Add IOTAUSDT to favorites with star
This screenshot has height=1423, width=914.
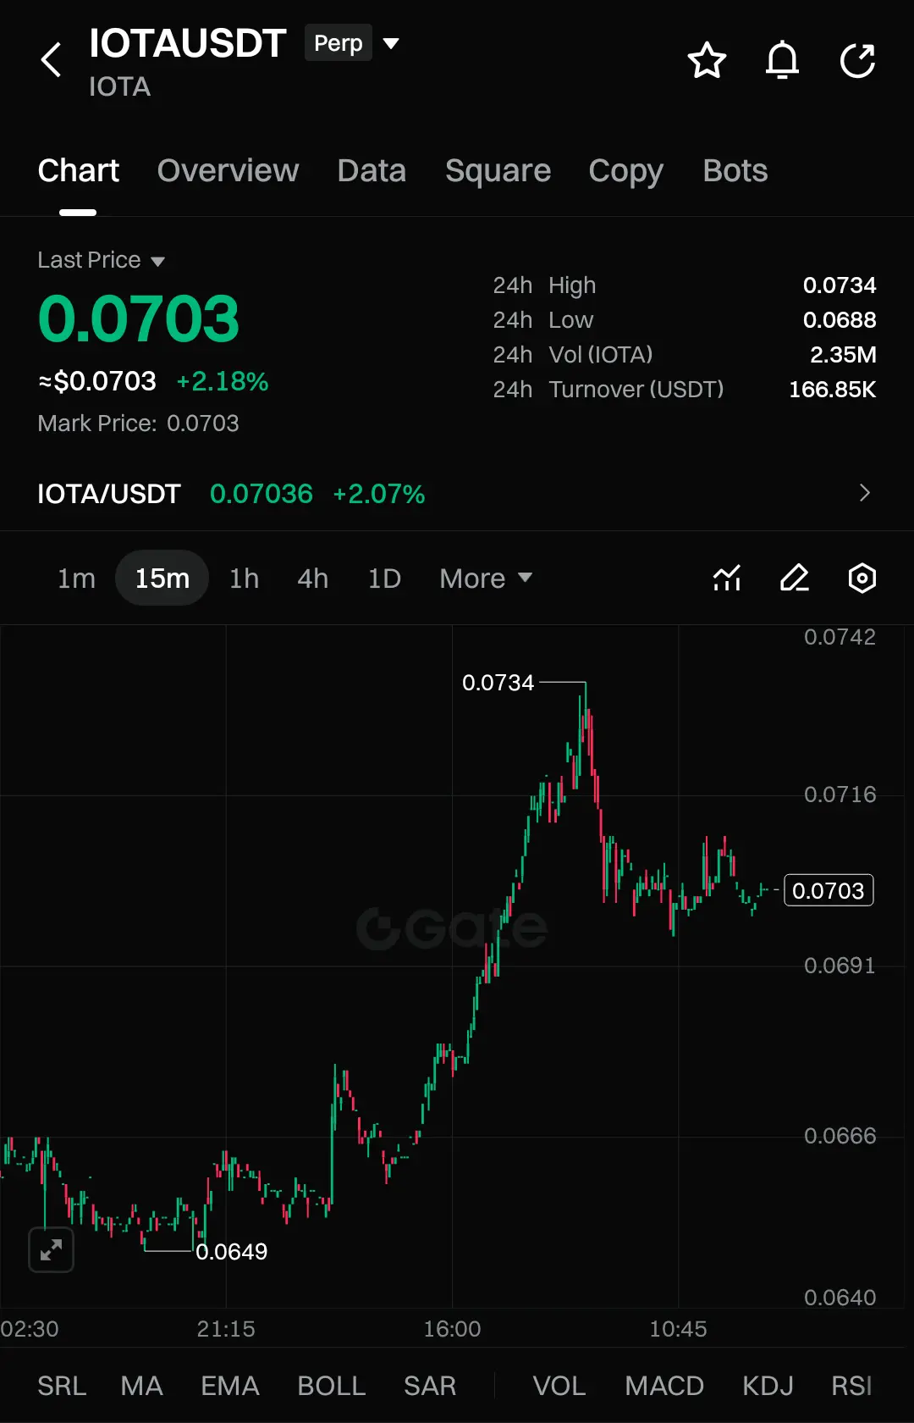(x=707, y=60)
